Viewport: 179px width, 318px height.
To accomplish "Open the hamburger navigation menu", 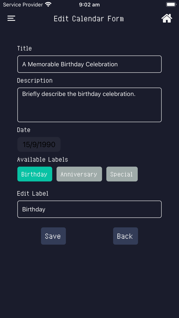I will pyautogui.click(x=11, y=18).
